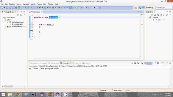The height and width of the screenshot is (97, 173).
Task: Toggle Hide Non-Public Members green dot in Outline
Action: click(164, 15)
